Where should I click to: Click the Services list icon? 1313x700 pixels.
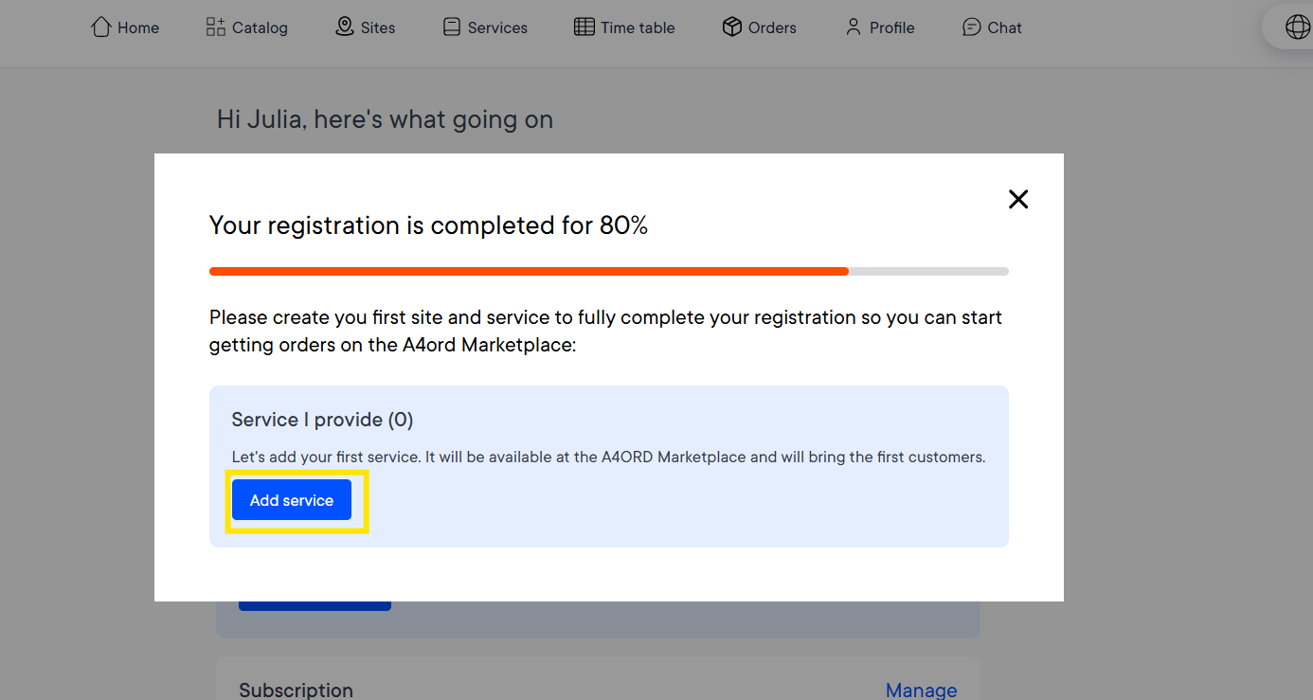tap(452, 27)
